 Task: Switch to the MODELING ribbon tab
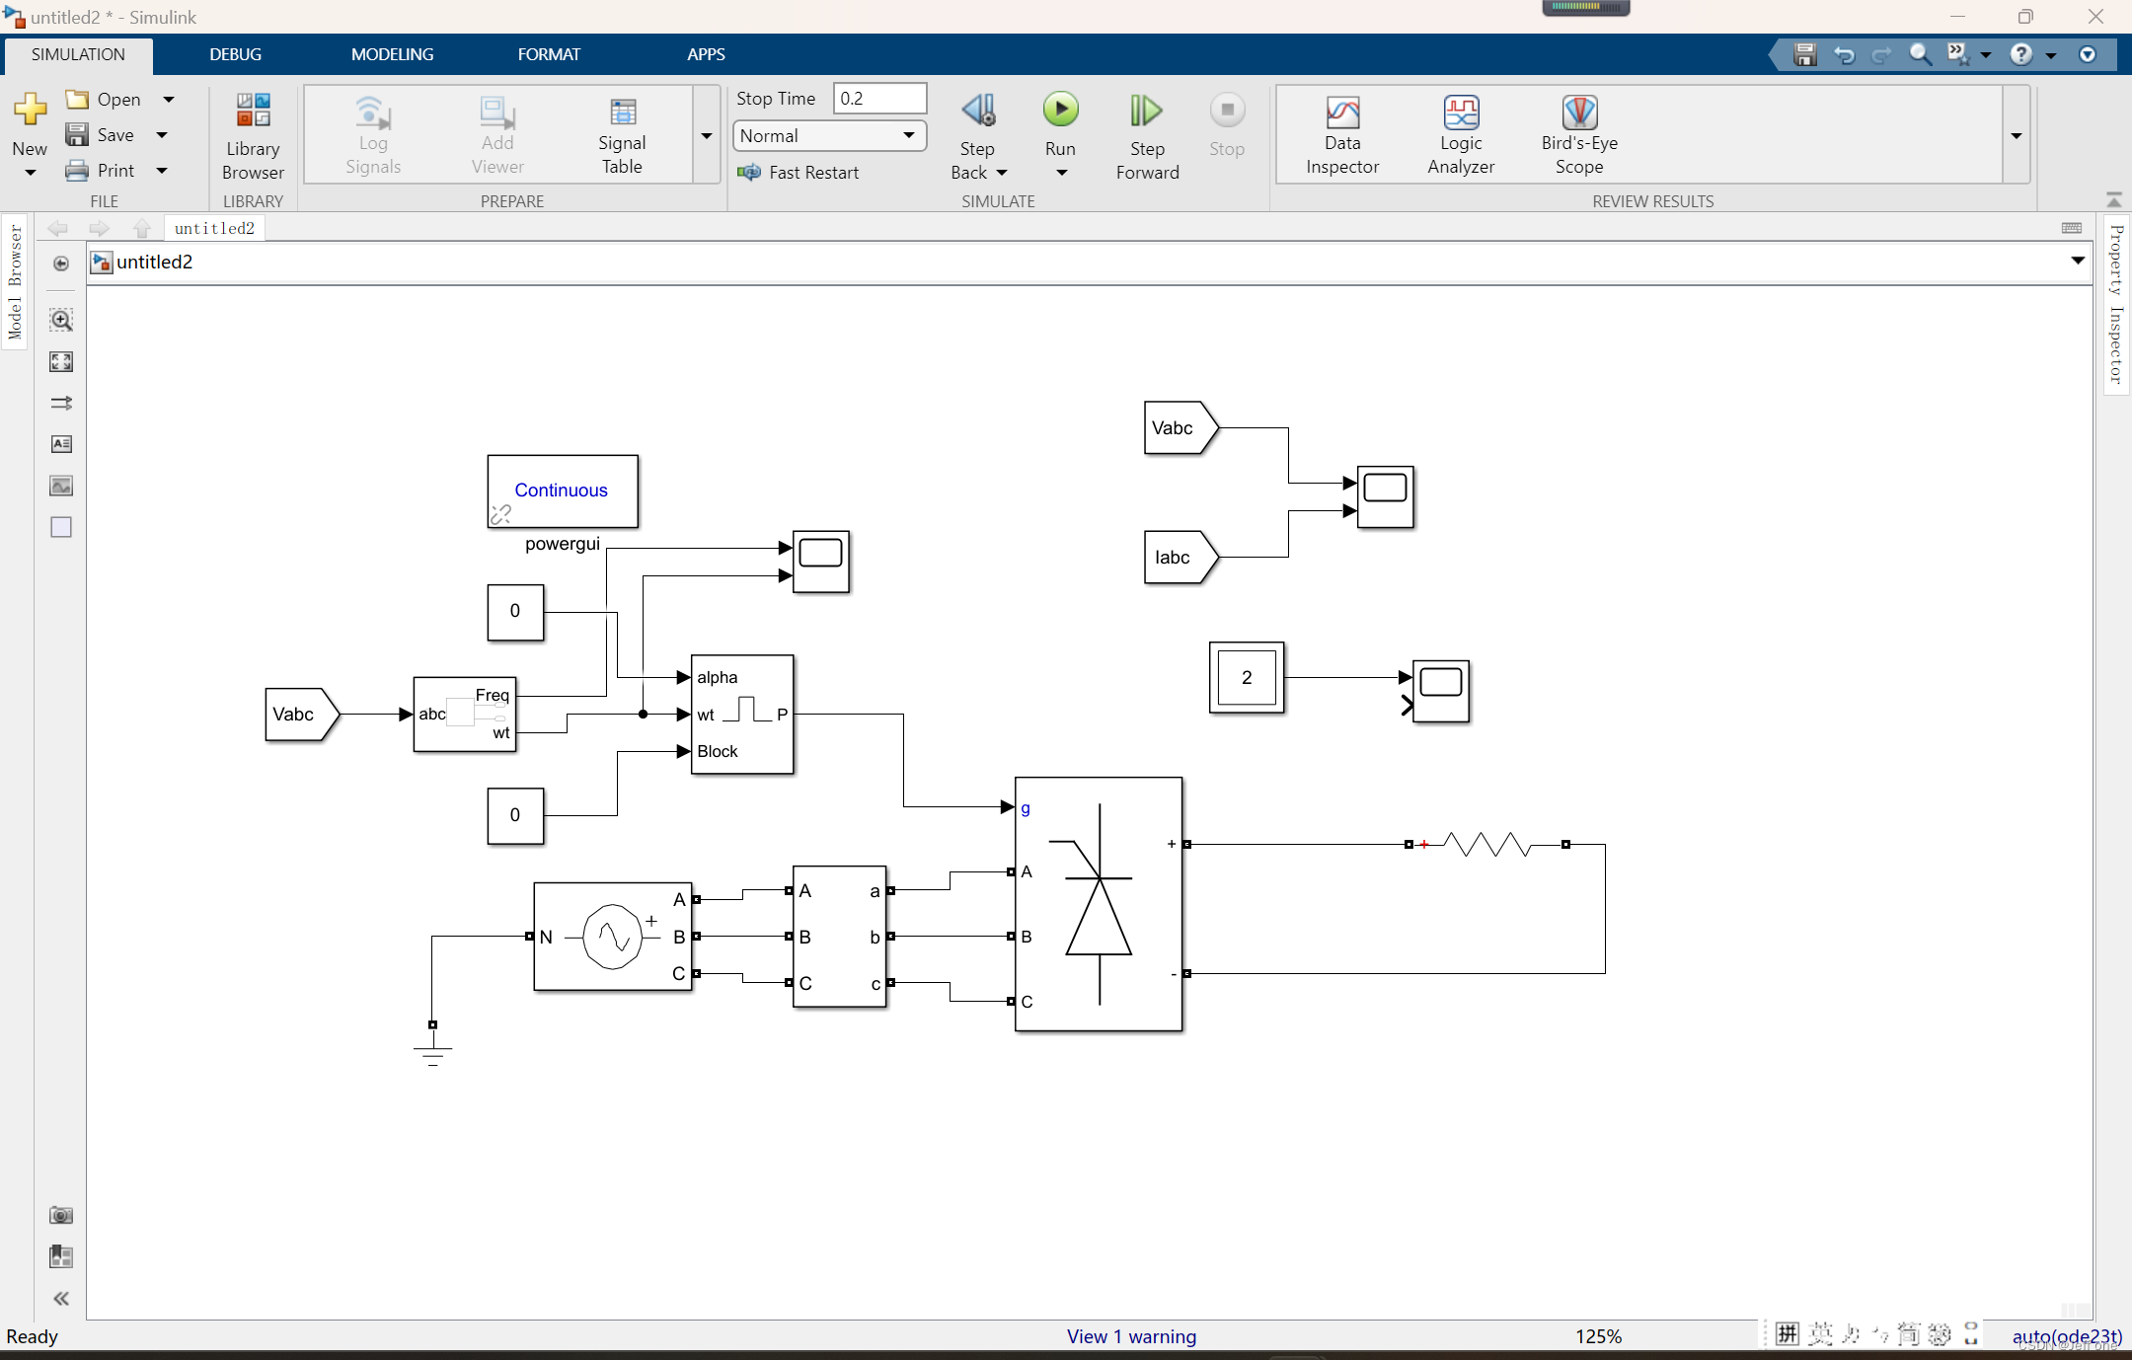click(x=392, y=54)
